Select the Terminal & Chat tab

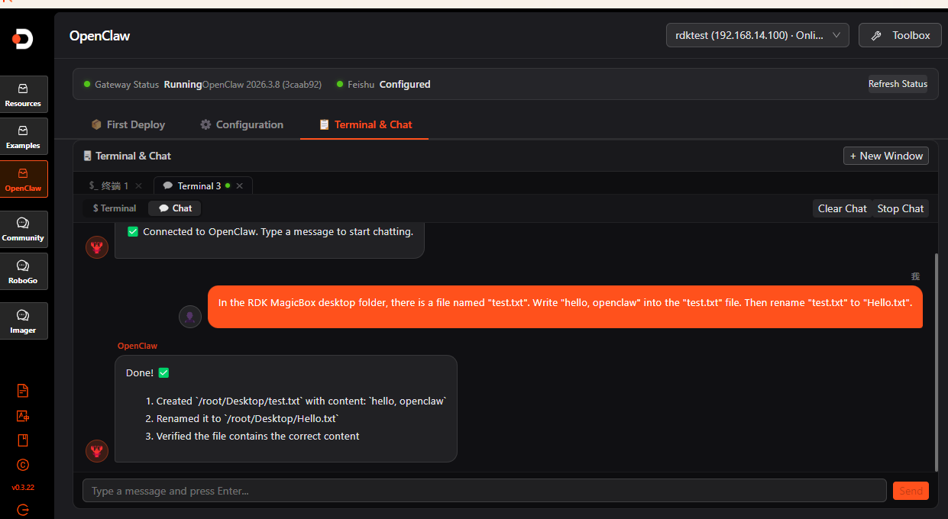click(x=365, y=124)
